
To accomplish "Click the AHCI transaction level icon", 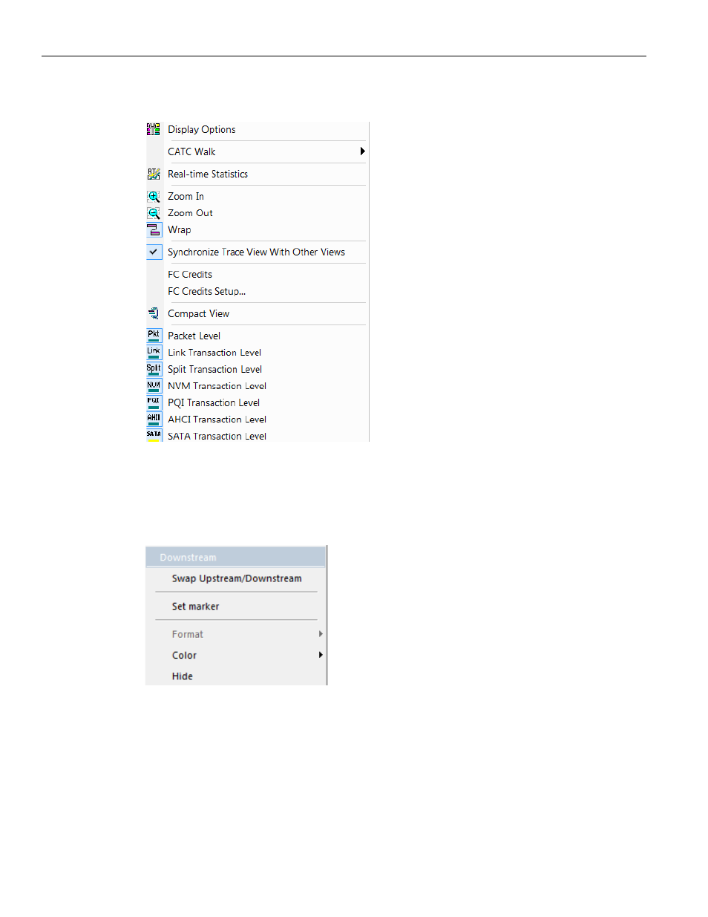I will coord(154,419).
